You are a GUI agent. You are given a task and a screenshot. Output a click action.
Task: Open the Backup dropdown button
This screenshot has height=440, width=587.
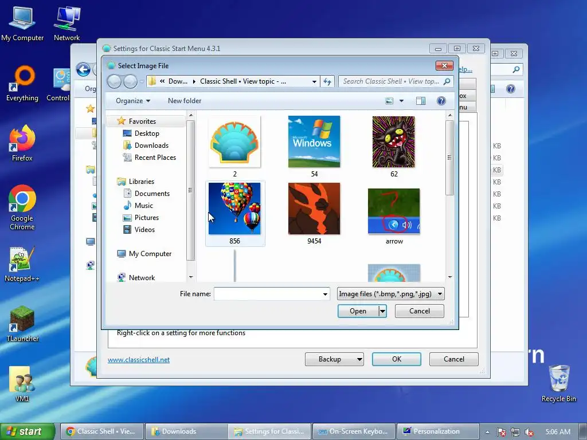coord(334,359)
